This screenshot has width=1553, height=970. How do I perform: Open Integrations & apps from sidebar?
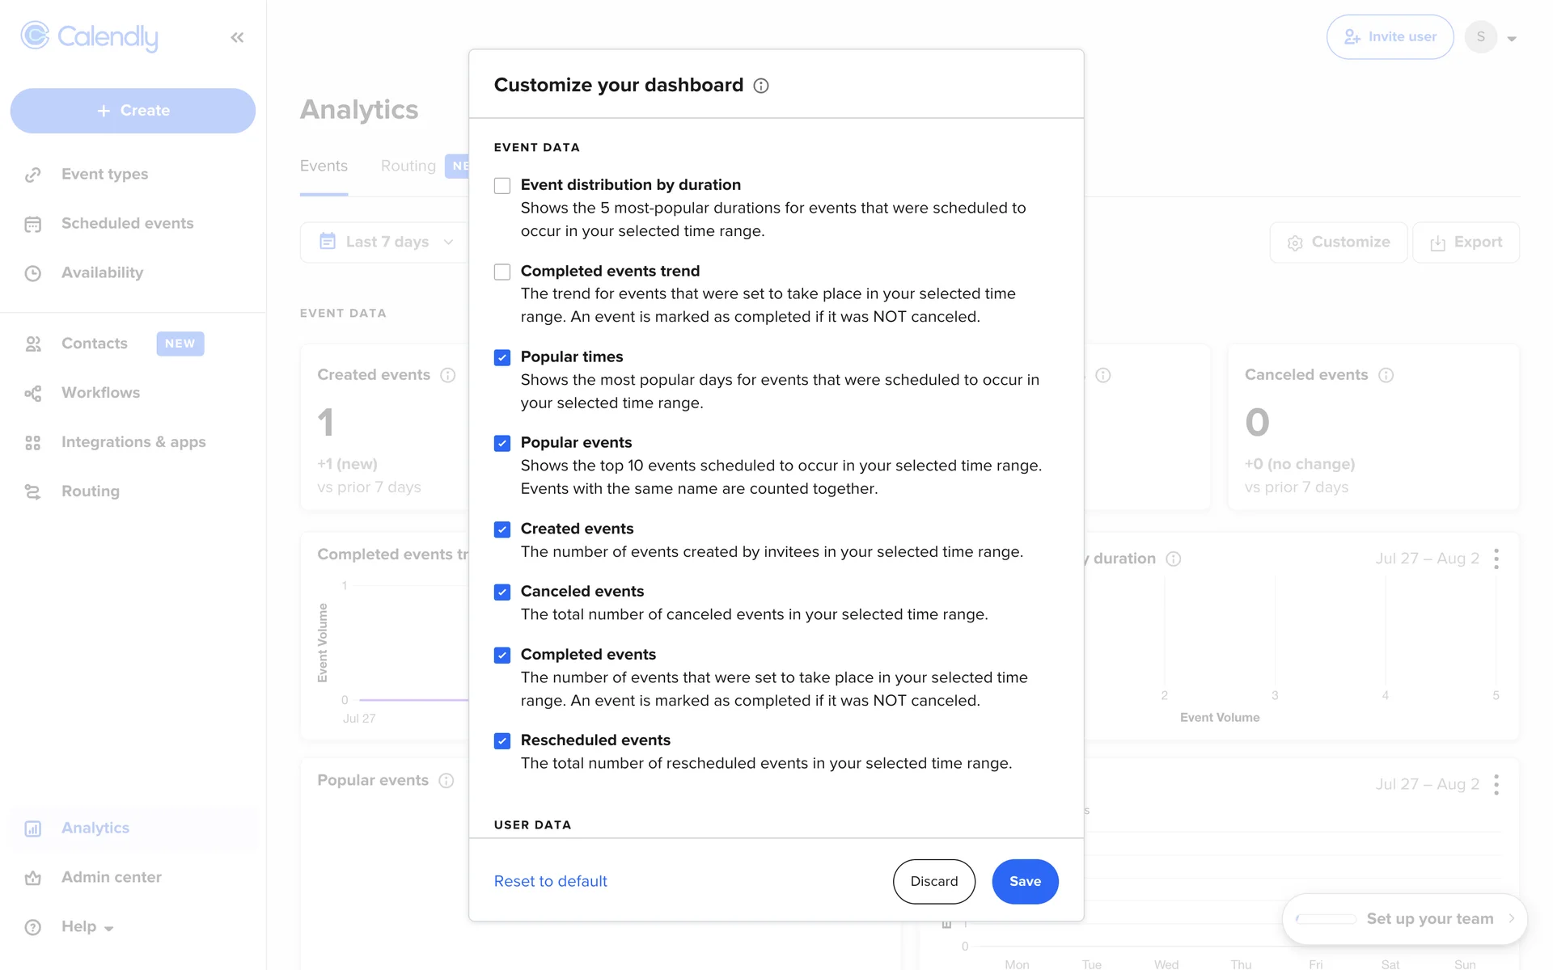(x=133, y=442)
